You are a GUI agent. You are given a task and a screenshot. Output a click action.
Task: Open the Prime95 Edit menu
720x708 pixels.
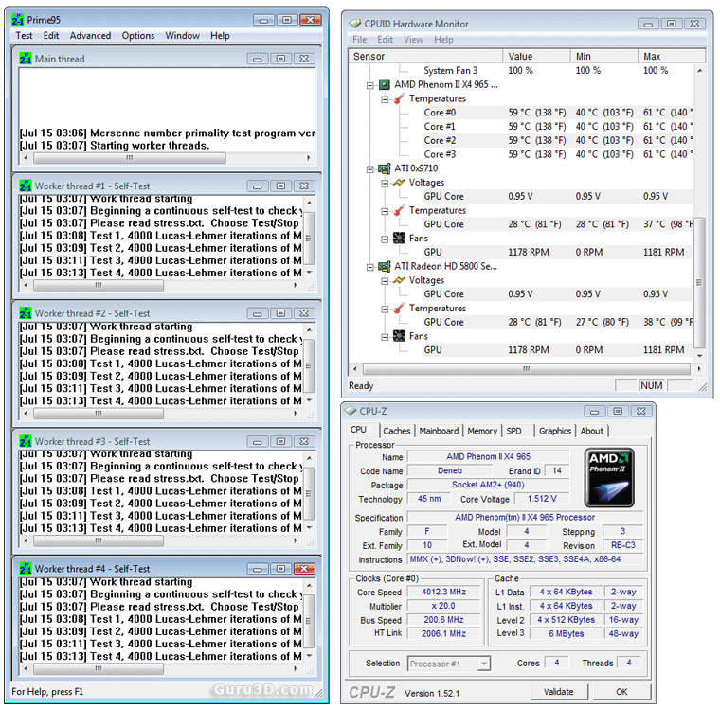click(x=51, y=36)
